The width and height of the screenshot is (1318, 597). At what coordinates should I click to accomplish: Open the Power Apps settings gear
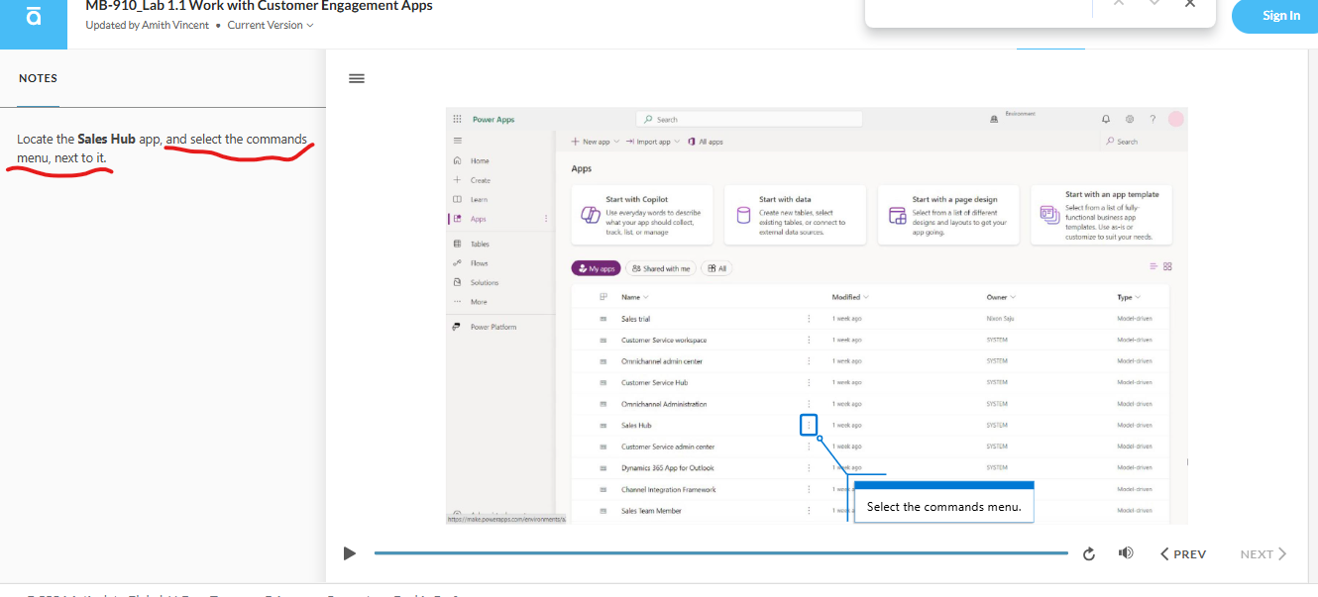pyautogui.click(x=1129, y=119)
